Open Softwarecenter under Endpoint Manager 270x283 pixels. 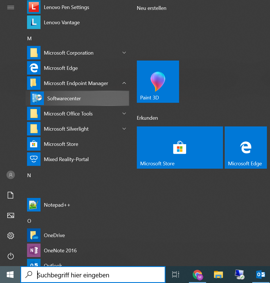coord(64,99)
